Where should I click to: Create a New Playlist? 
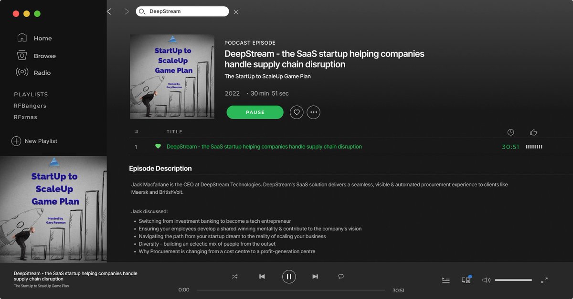click(41, 141)
